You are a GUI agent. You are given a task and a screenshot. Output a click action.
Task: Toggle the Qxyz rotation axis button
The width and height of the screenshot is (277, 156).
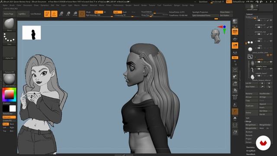click(235, 58)
